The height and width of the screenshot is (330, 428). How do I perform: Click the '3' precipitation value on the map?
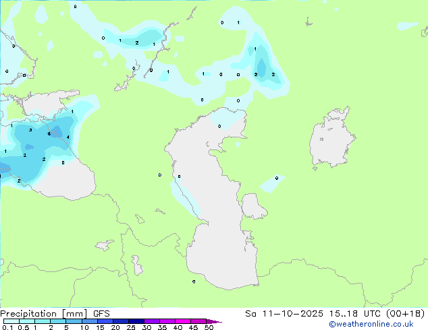[30, 130]
